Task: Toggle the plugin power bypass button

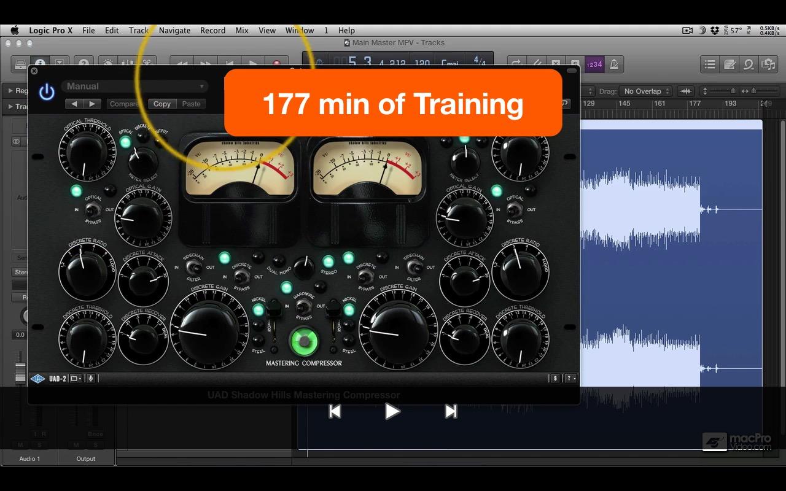Action: [47, 92]
